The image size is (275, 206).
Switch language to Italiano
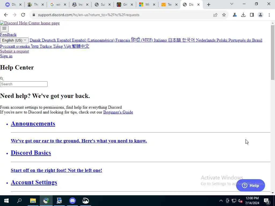pyautogui.click(x=160, y=40)
